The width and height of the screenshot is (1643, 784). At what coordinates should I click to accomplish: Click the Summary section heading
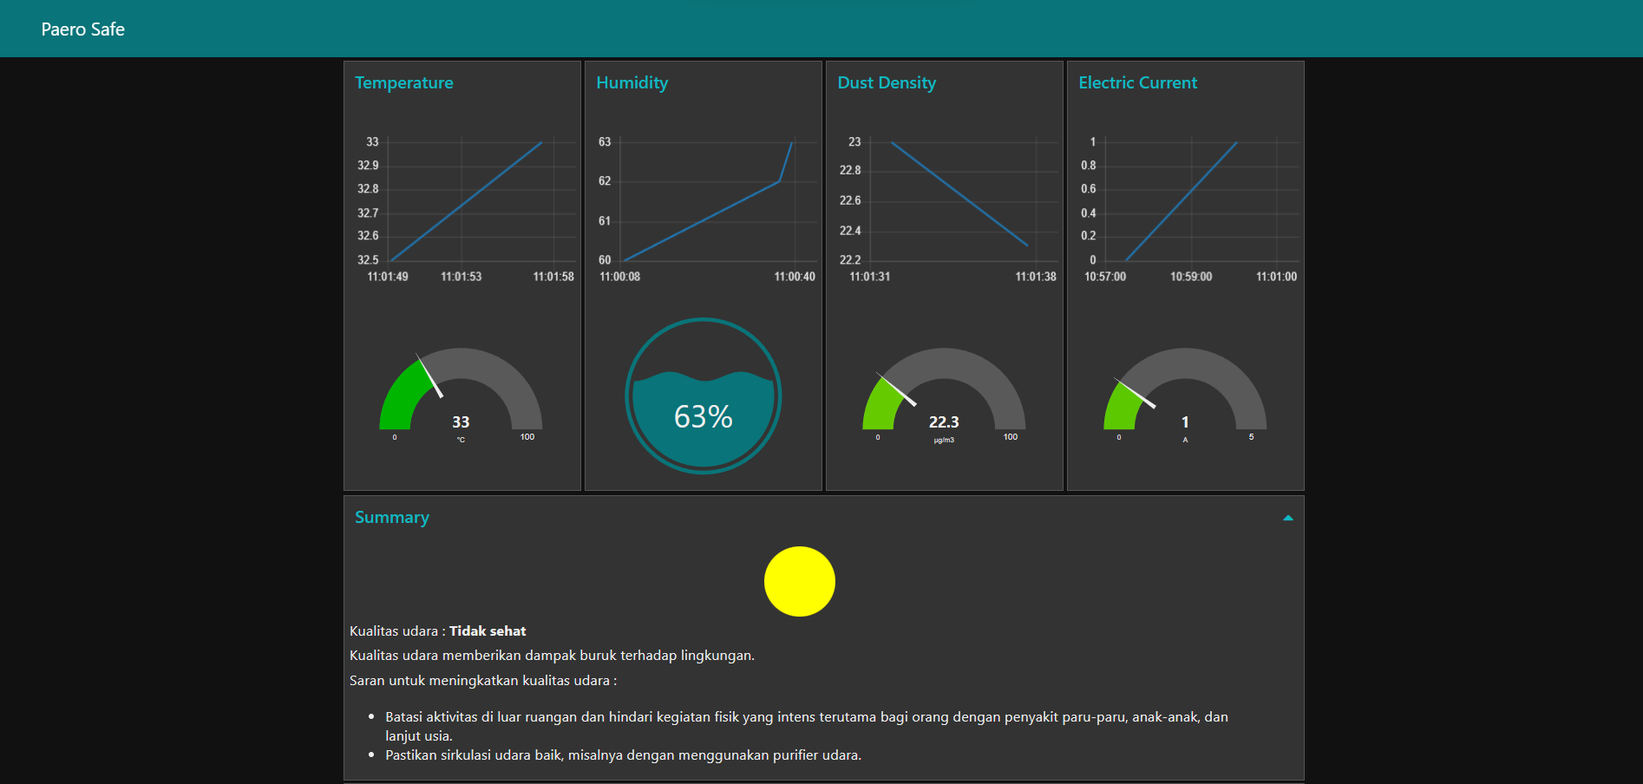[x=392, y=518]
